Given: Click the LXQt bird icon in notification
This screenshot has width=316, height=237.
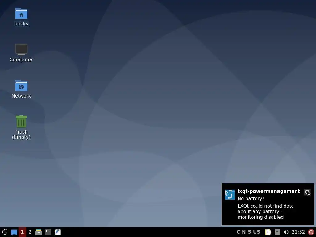Looking at the screenshot, I should tap(230, 195).
